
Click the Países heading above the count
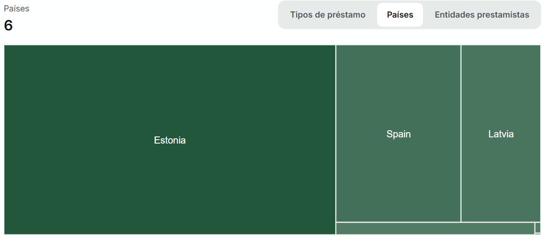(x=17, y=9)
